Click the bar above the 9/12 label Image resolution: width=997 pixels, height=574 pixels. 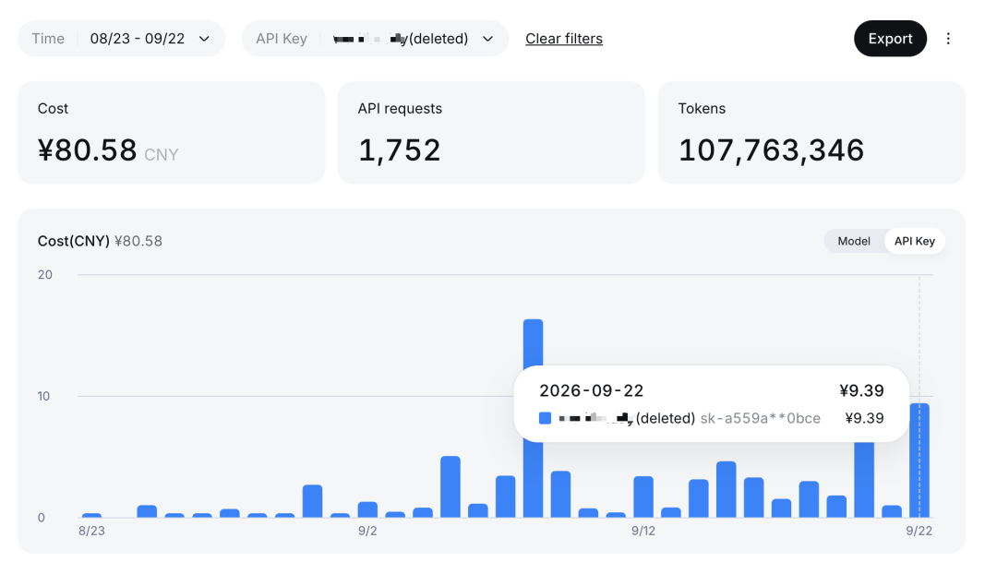point(643,496)
